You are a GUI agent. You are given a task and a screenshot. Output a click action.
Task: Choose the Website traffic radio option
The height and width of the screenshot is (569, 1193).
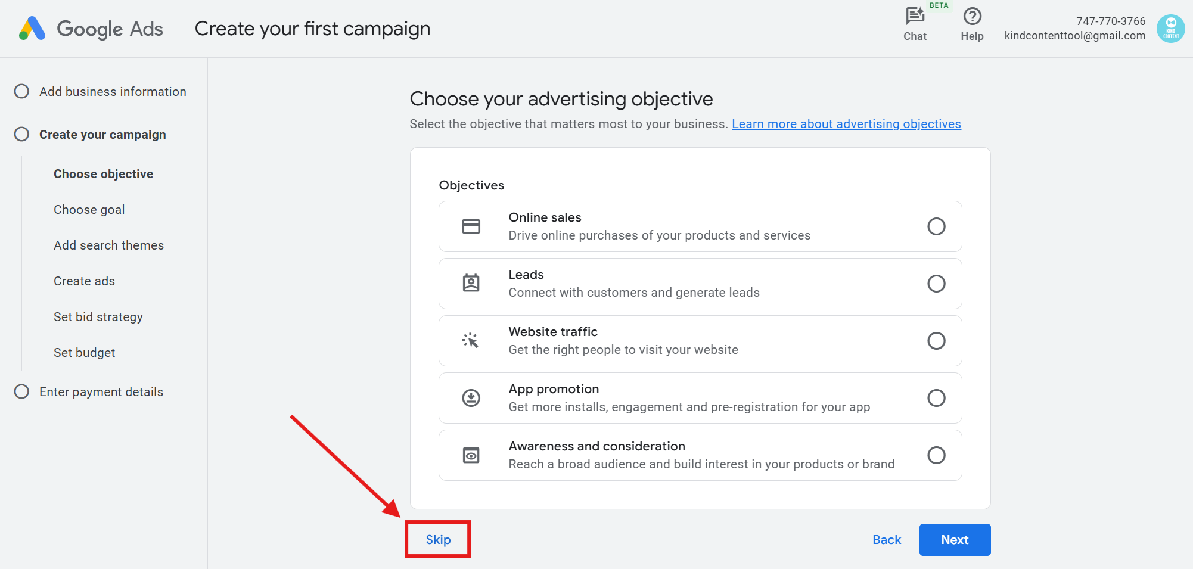point(936,341)
